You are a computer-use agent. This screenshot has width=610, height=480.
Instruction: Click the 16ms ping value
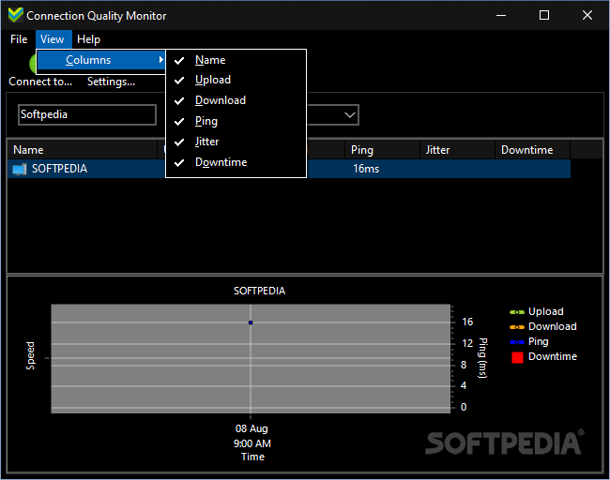coord(366,169)
